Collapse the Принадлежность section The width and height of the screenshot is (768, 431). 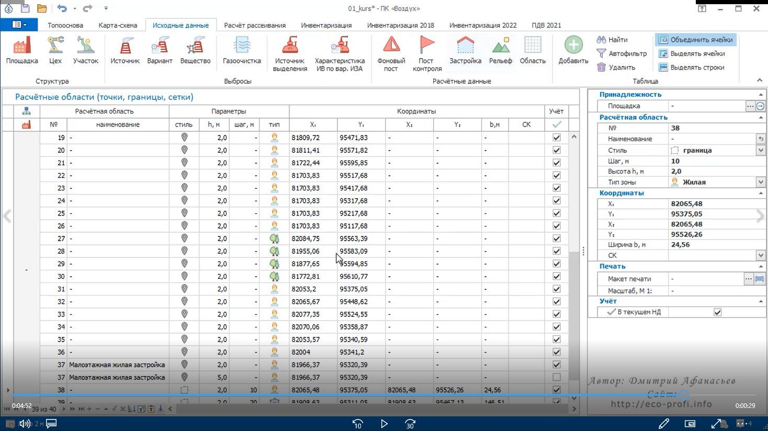tap(761, 95)
